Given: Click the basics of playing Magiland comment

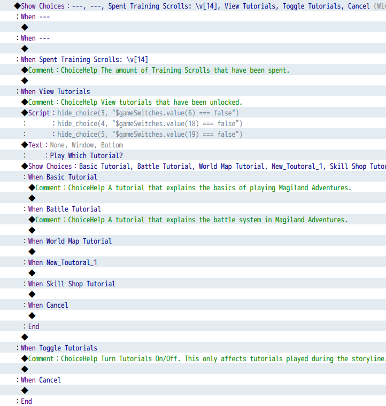Looking at the screenshot, I should [193, 188].
